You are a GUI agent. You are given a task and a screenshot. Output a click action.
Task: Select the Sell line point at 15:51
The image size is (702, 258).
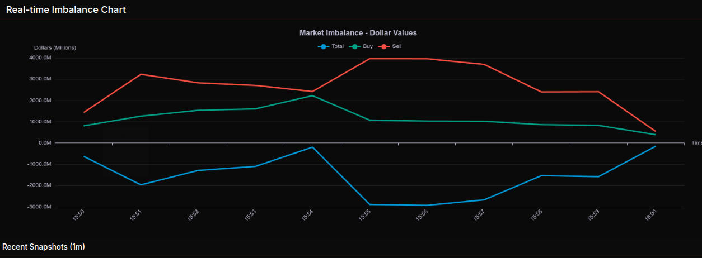141,74
